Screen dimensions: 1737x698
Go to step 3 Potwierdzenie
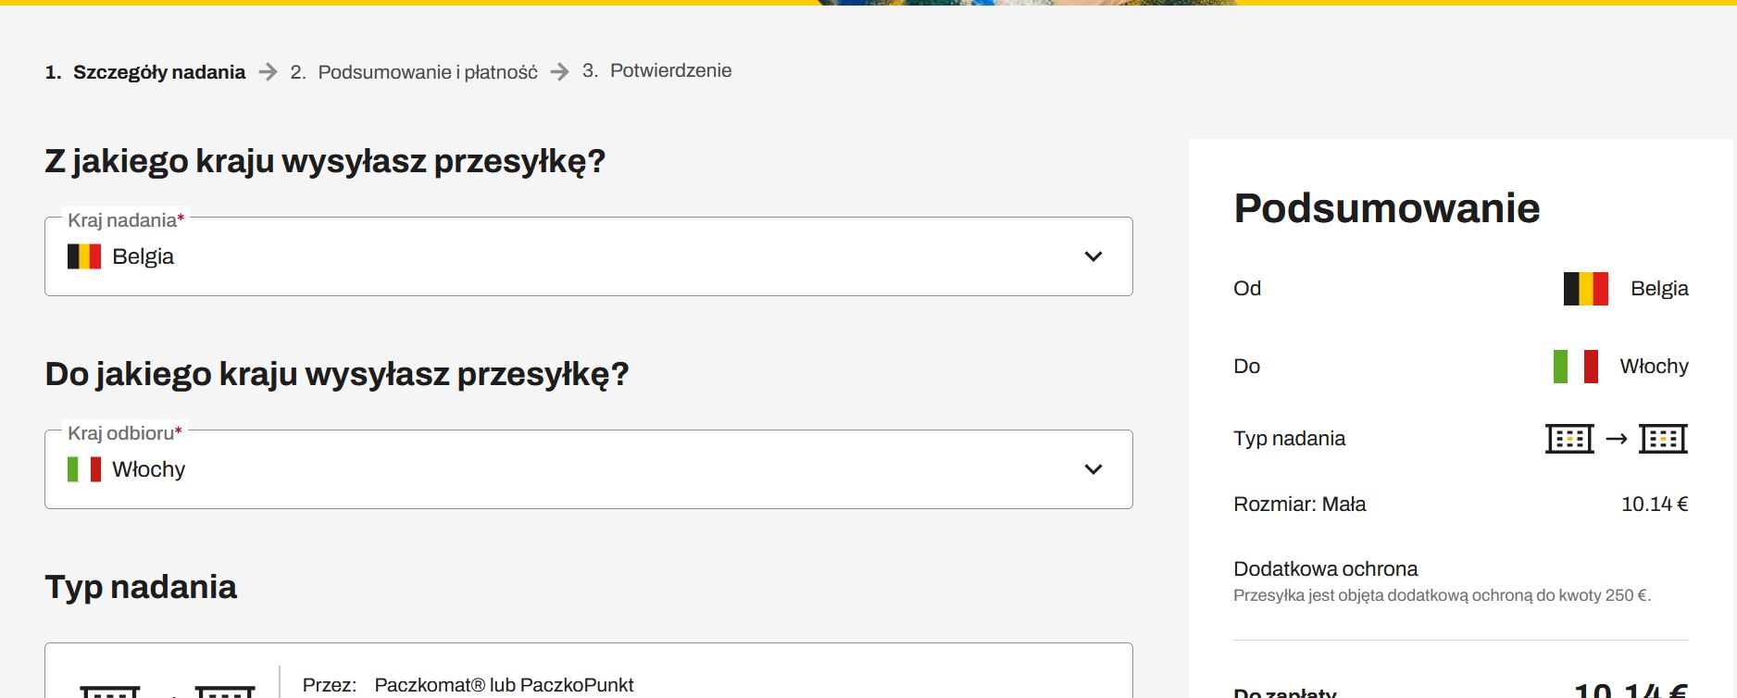670,70
